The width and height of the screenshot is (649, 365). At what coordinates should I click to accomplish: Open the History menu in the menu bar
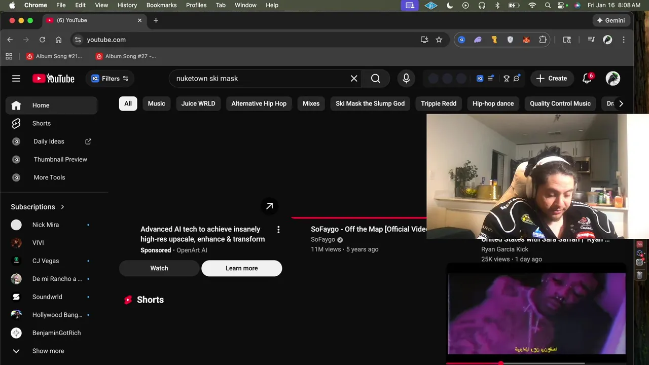127,5
